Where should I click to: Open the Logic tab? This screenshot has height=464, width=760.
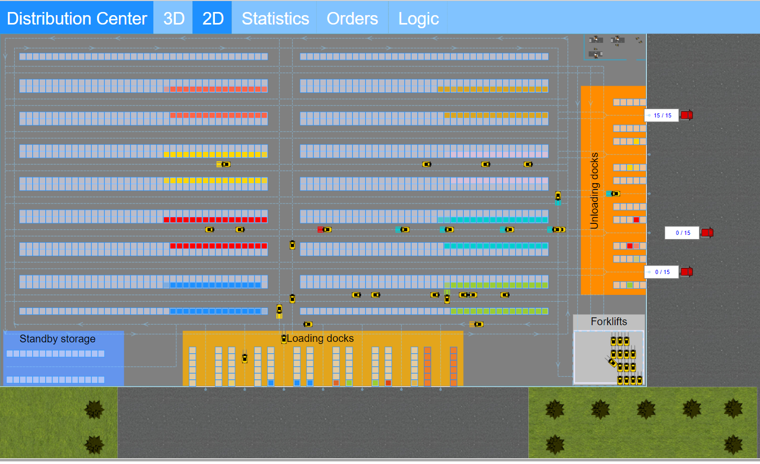point(419,18)
